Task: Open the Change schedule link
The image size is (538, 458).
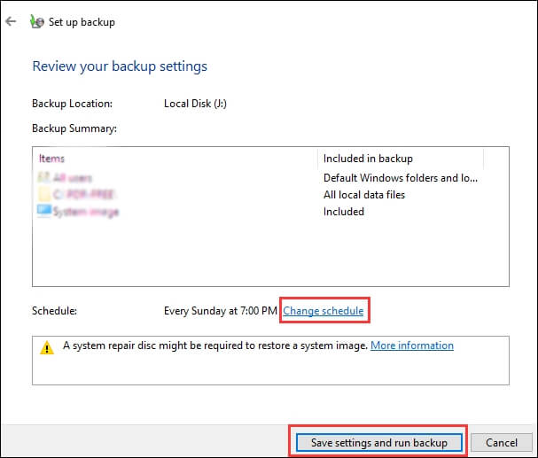Action: point(324,311)
